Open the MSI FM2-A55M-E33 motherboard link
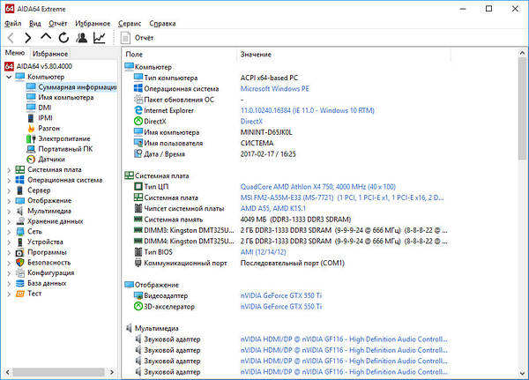This screenshot has height=380, width=529. pyautogui.click(x=342, y=197)
